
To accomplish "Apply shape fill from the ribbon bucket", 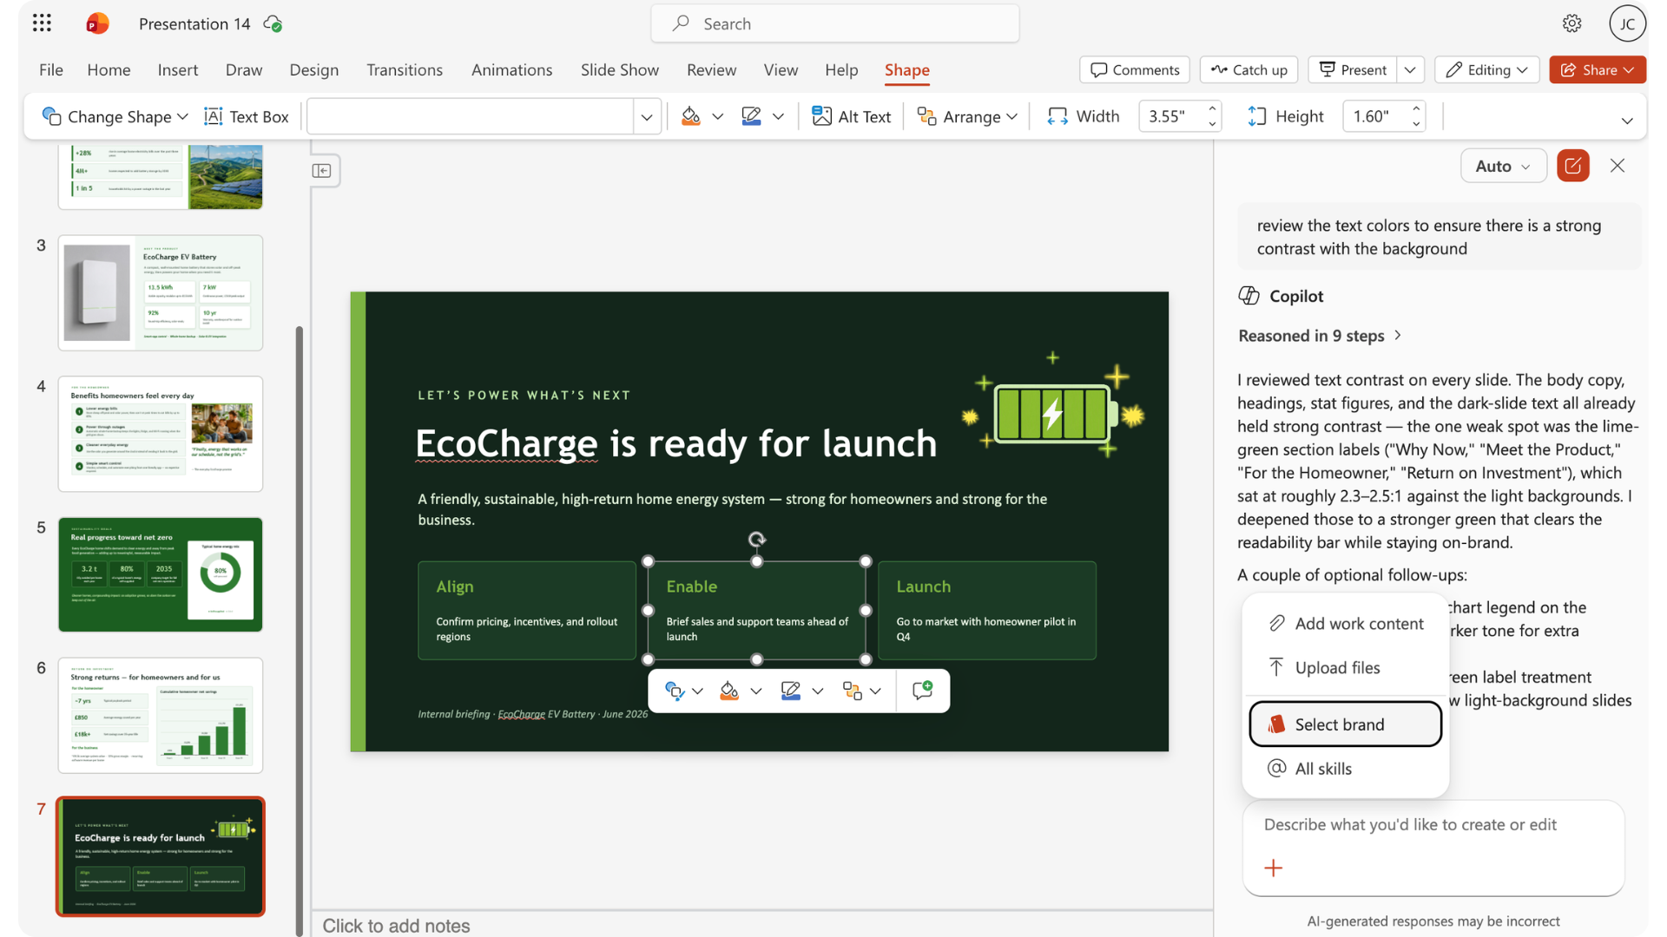I will tap(691, 116).
